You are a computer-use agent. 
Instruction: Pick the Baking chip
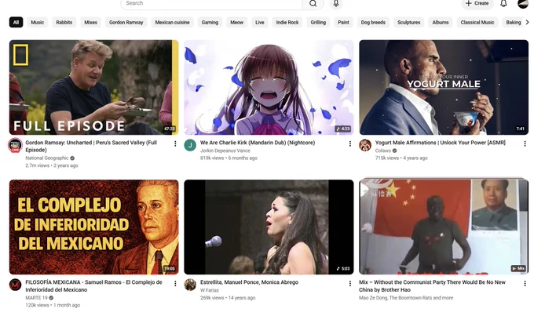pos(514,23)
